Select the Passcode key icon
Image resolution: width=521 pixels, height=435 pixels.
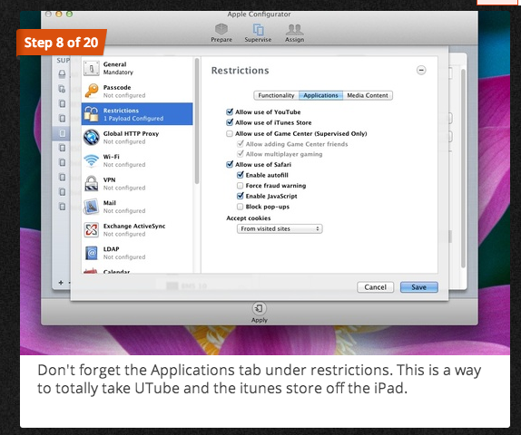(x=92, y=91)
